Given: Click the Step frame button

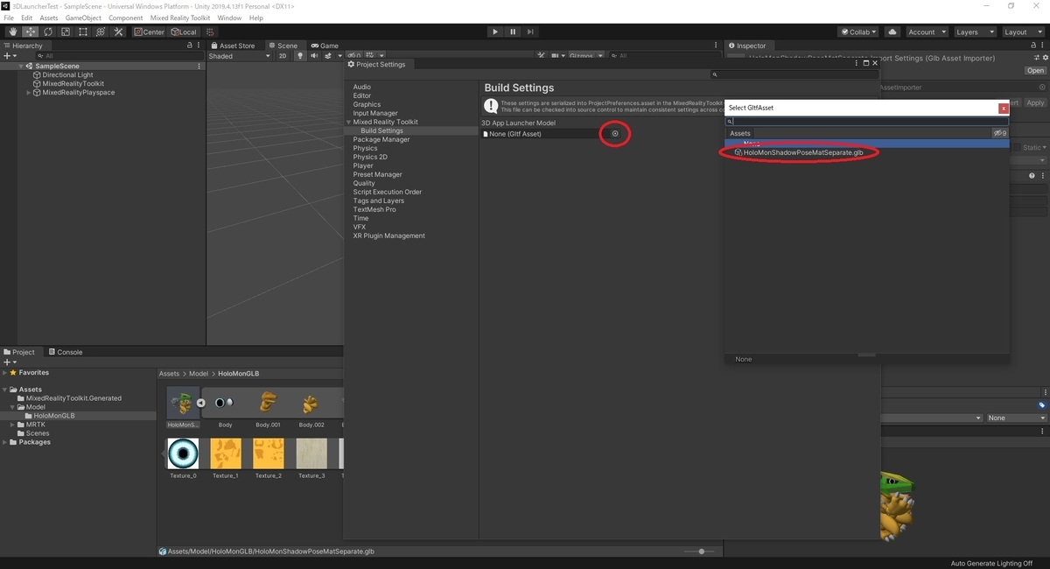Looking at the screenshot, I should point(530,32).
